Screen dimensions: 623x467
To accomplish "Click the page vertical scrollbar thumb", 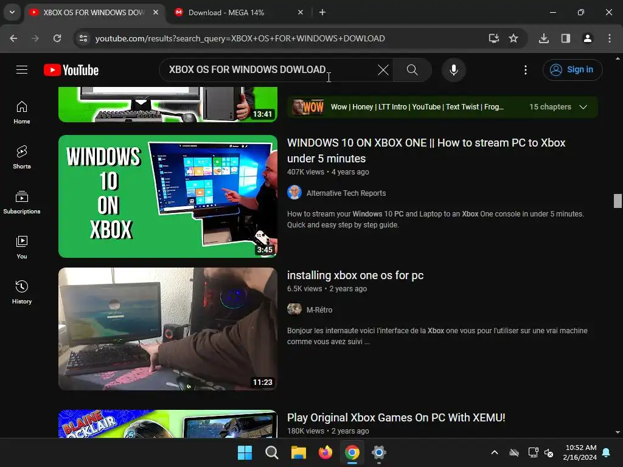I will (x=618, y=201).
